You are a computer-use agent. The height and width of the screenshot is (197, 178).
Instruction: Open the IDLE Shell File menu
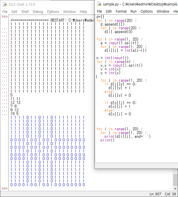[x=5, y=12]
